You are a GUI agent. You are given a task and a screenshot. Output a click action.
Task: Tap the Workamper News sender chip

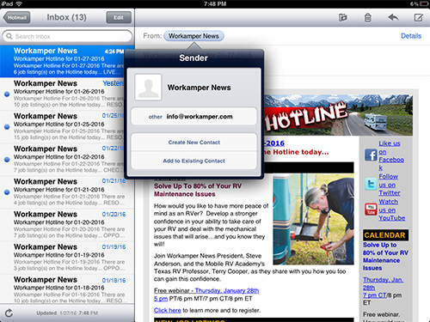point(193,36)
